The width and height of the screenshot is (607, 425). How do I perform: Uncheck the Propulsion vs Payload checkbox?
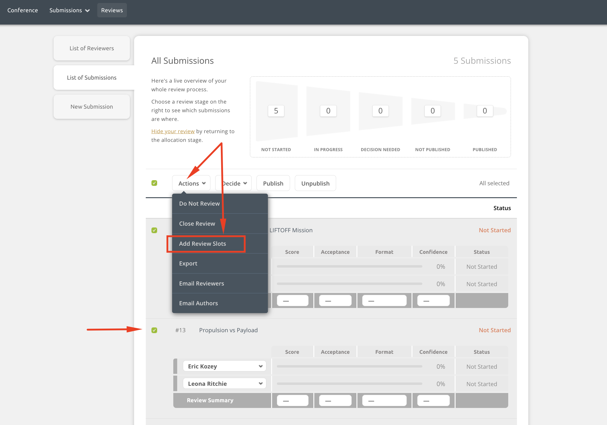click(154, 330)
